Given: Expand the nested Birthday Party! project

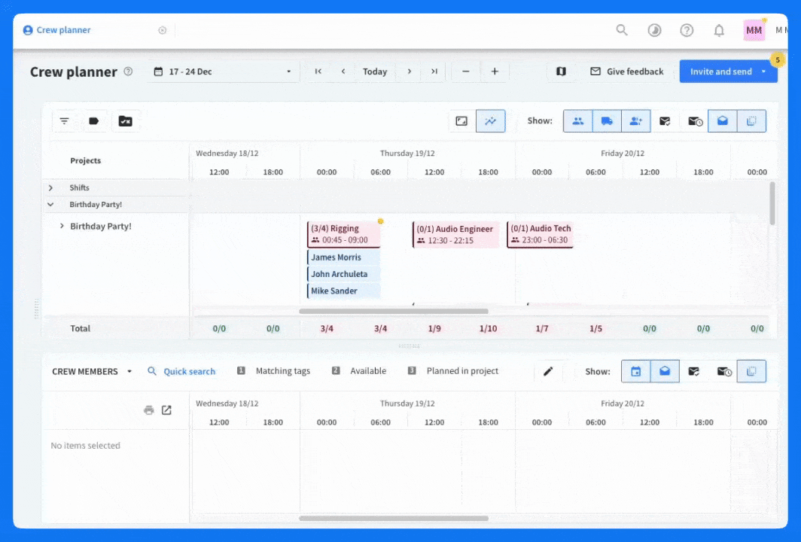Looking at the screenshot, I should (62, 226).
